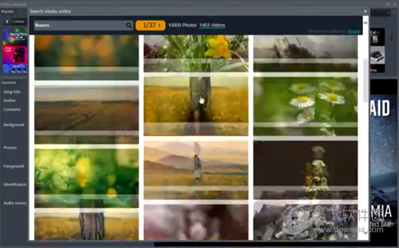Open the Process section
This screenshot has height=248, width=399.
click(10, 148)
